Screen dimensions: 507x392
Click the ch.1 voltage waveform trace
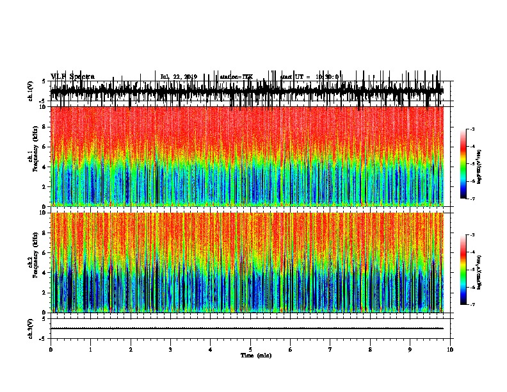tap(247, 91)
